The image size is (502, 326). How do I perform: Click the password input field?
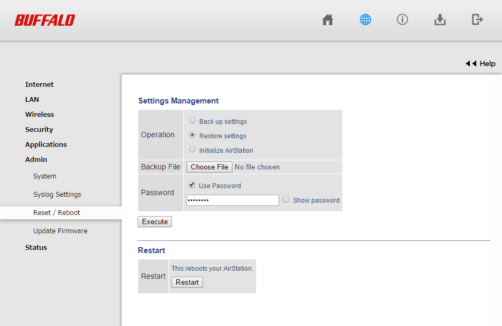[233, 200]
